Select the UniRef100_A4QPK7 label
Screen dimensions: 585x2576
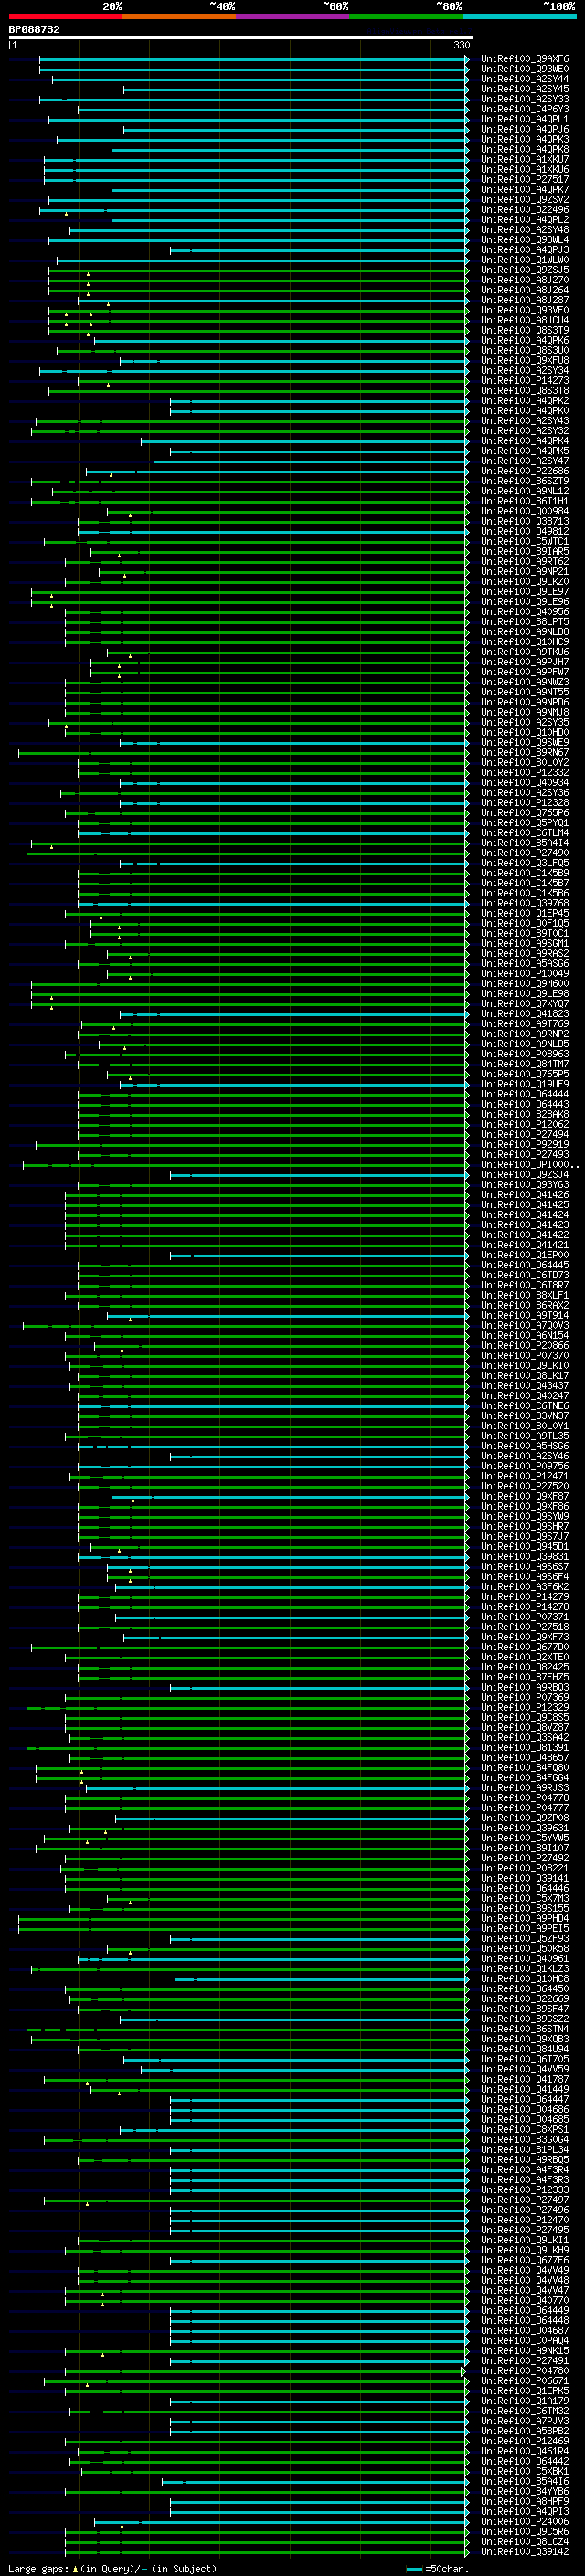525,189
